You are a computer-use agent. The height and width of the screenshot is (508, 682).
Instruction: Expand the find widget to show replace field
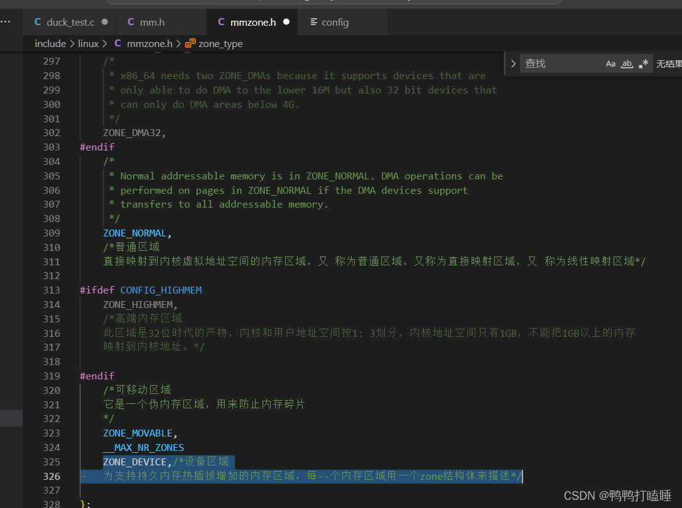pos(513,63)
